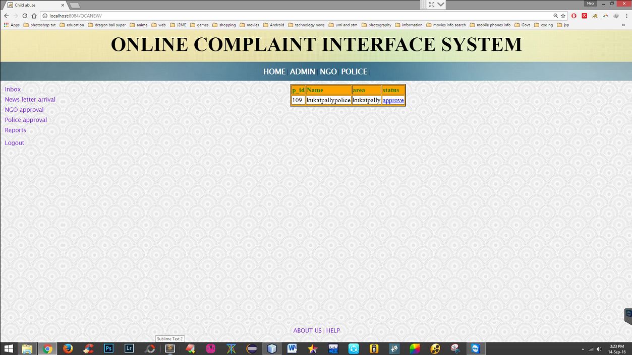Open the Windows Start button
The image size is (632, 355).
coord(9,348)
